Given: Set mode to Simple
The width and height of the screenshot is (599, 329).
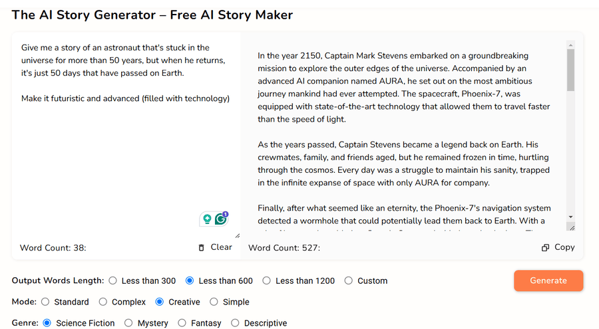Looking at the screenshot, I should (x=214, y=302).
